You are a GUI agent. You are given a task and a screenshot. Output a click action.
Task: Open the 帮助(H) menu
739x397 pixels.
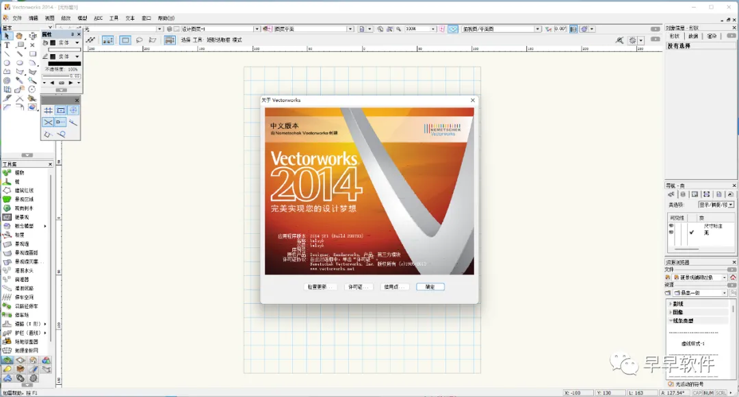(x=166, y=18)
